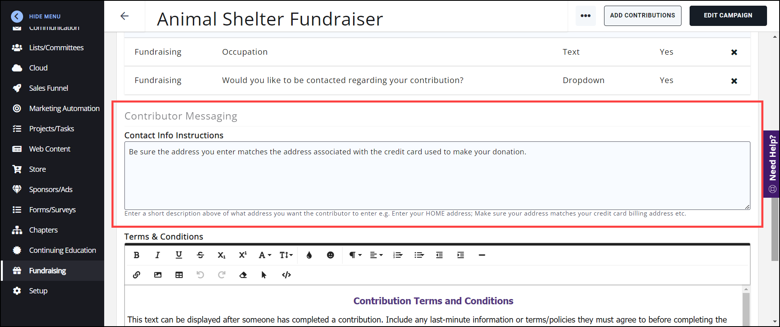780x327 pixels.
Task: Click the ADD CONTRIBUTIONS button
Action: coord(642,15)
